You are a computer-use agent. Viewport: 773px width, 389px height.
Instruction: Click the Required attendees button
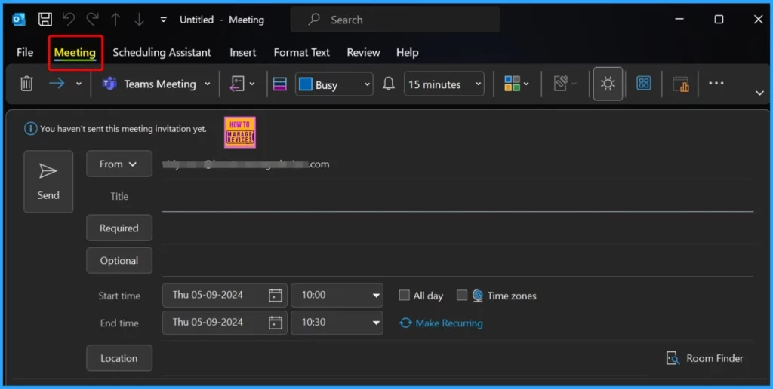pyautogui.click(x=119, y=228)
